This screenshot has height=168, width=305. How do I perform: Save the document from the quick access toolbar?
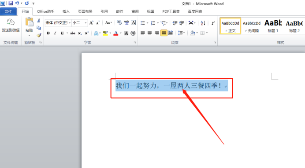pos(11,3)
